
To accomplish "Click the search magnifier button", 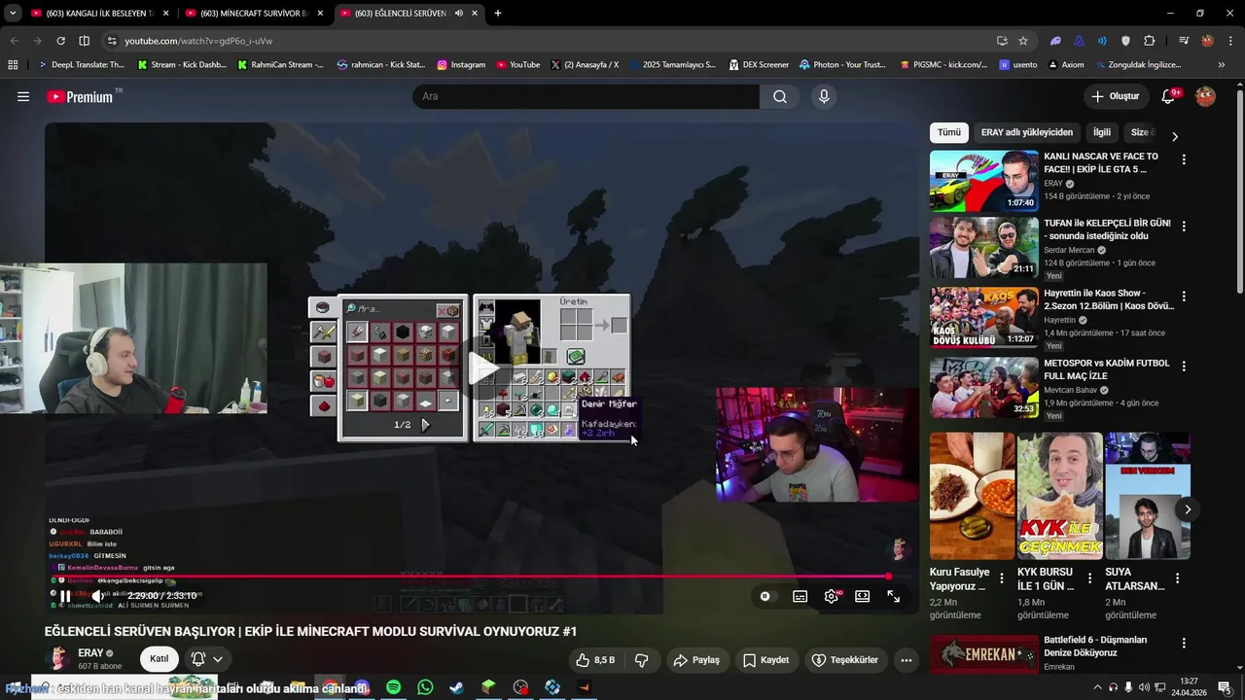I will [x=780, y=96].
